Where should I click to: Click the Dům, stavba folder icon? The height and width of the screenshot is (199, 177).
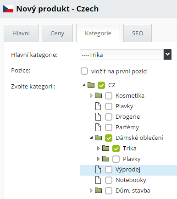(x=98, y=190)
